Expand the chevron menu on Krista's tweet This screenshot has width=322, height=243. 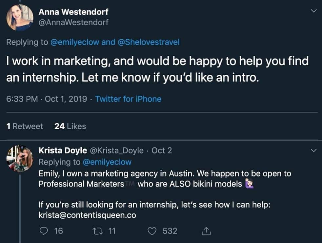tap(313, 151)
